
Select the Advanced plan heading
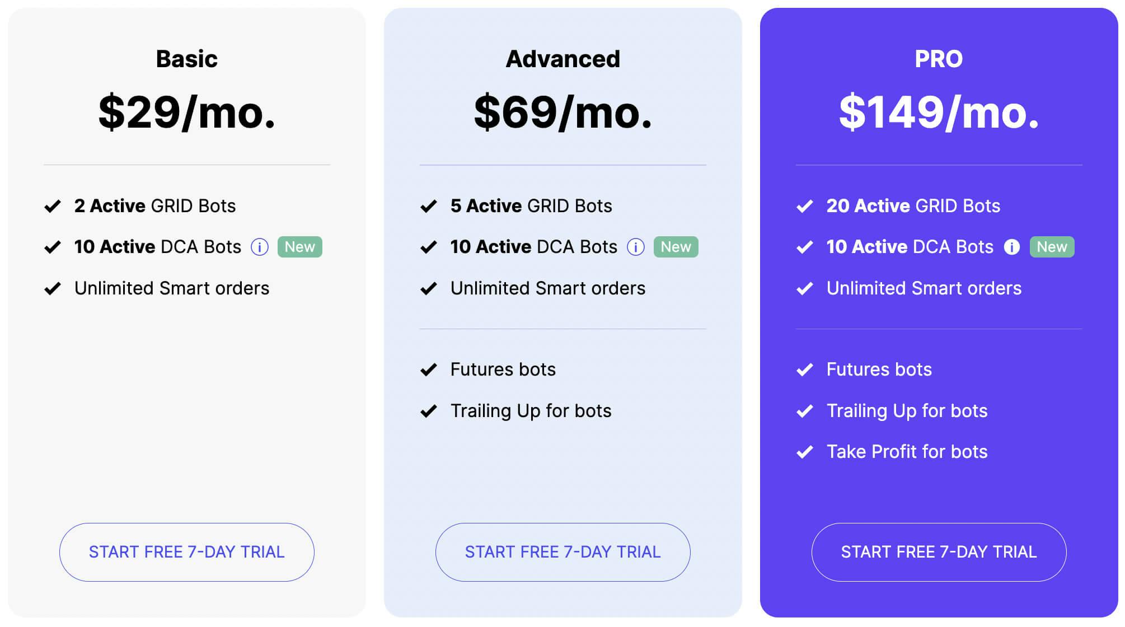pyautogui.click(x=563, y=59)
